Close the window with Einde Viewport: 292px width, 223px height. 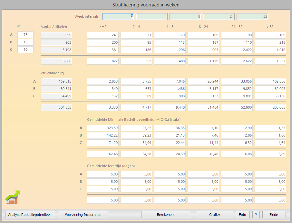click(x=274, y=215)
